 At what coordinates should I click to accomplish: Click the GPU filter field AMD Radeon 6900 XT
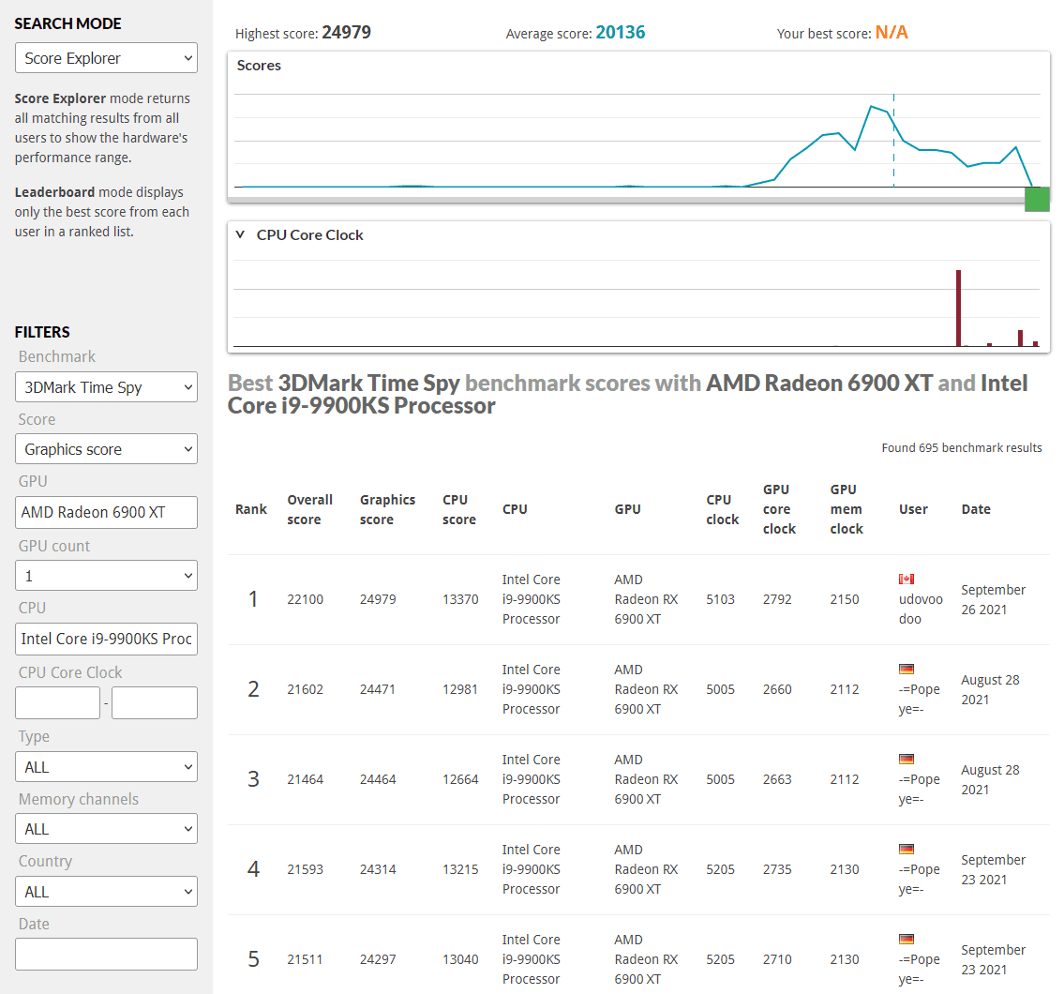tap(106, 513)
